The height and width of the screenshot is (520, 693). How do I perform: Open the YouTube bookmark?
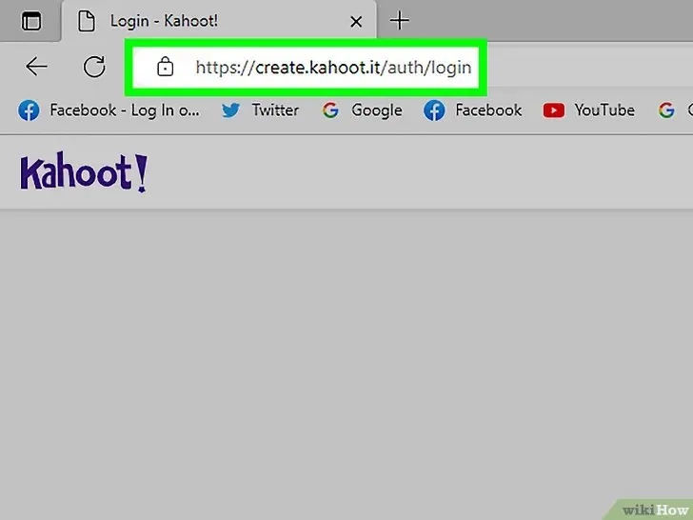pos(588,110)
